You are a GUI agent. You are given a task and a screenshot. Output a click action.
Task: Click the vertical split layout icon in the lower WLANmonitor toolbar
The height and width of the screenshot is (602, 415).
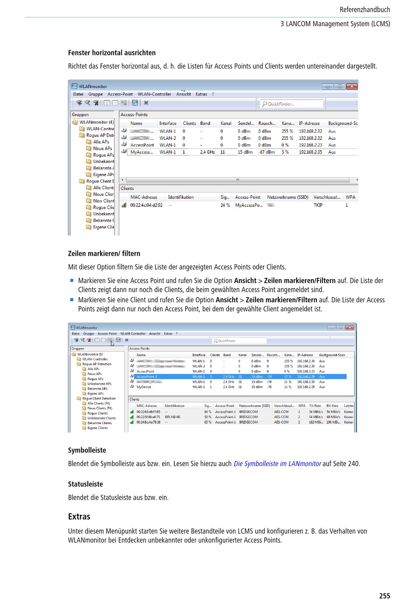coord(97,340)
